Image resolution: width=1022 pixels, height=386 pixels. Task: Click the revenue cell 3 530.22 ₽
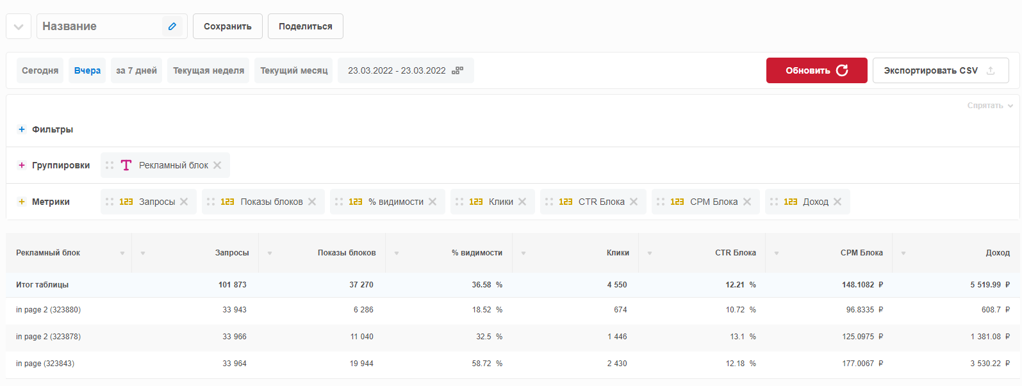pos(990,364)
